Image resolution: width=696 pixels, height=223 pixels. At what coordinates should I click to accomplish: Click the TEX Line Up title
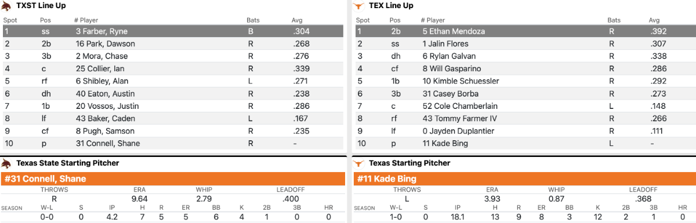(391, 6)
